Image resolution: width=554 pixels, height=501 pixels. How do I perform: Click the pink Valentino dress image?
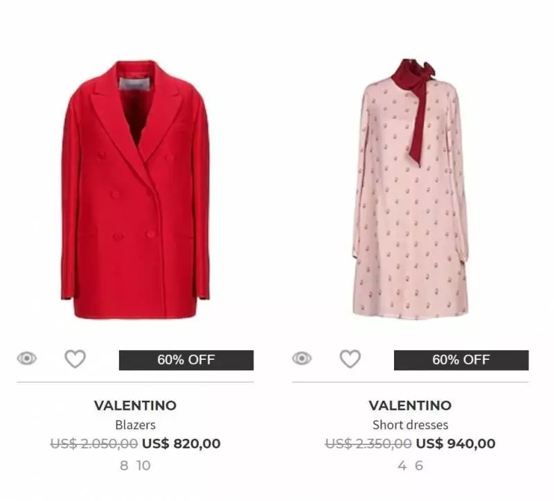tap(411, 189)
